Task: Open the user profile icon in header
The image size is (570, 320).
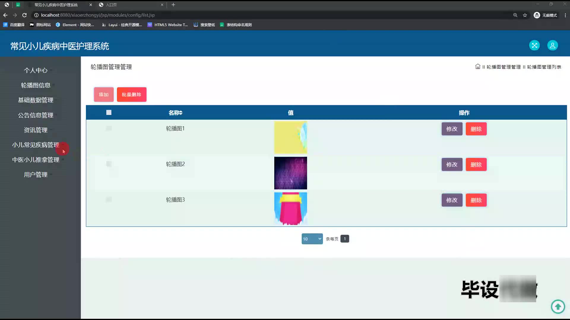Action: pos(552,45)
